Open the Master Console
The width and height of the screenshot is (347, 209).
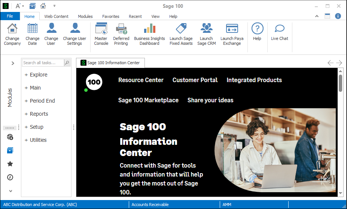pyautogui.click(x=101, y=34)
